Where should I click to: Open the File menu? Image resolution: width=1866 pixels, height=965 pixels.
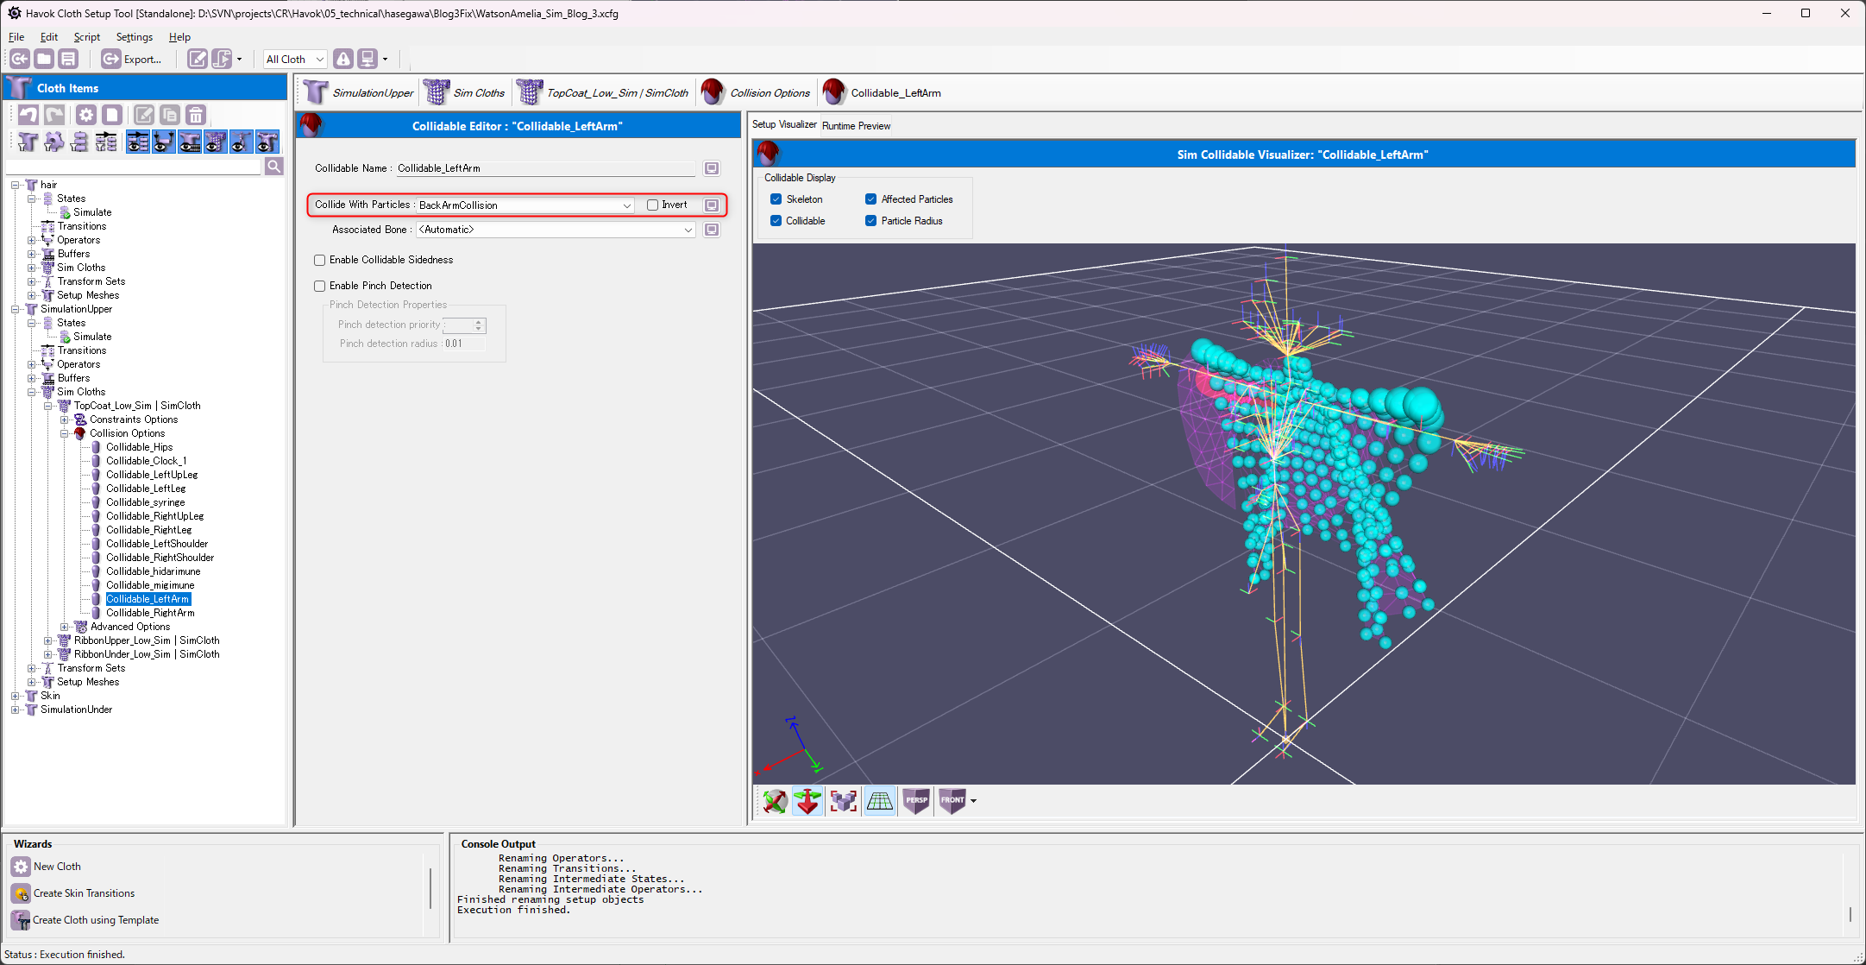[x=16, y=37]
